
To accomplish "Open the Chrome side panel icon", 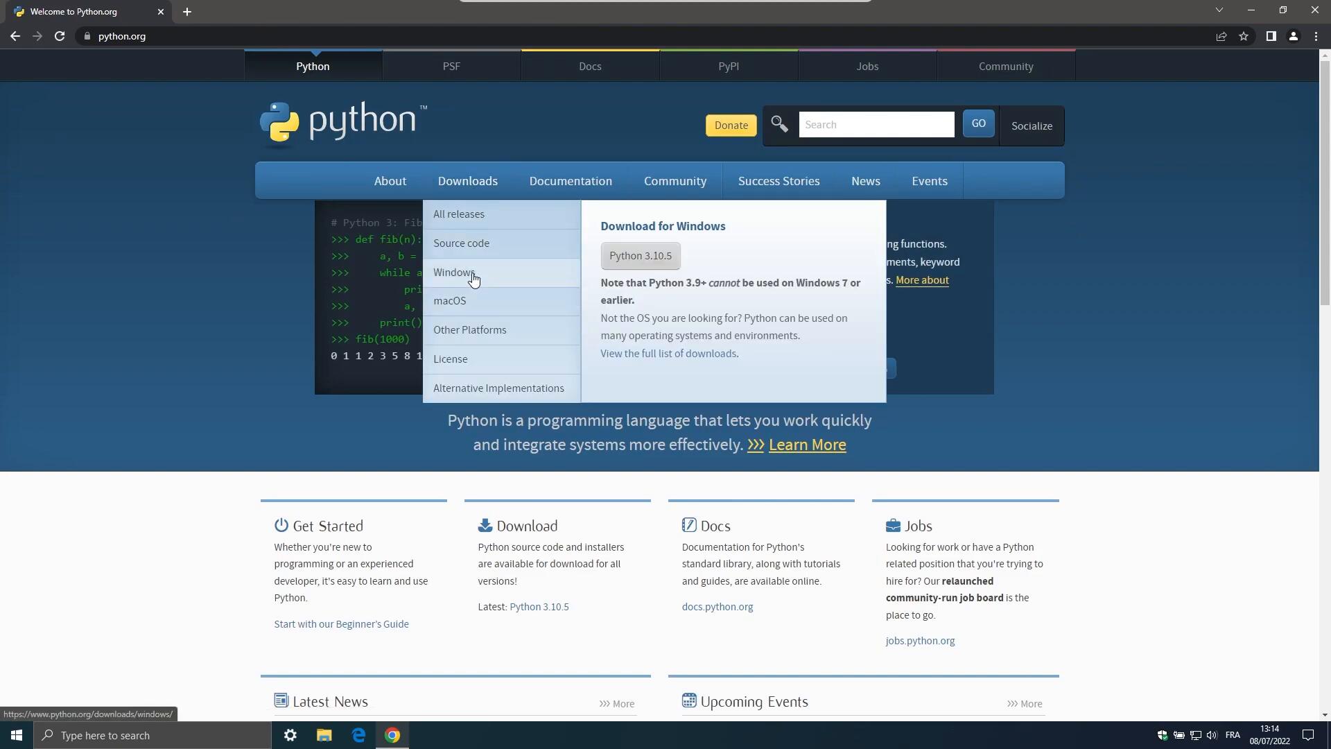I will tap(1271, 36).
